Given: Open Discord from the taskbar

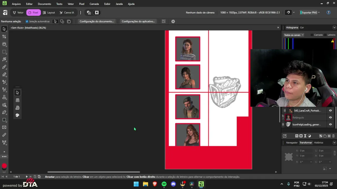Looking at the screenshot, I should [173, 184].
